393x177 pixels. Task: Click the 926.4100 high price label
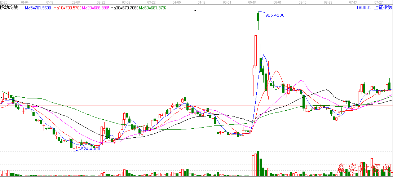275,15
